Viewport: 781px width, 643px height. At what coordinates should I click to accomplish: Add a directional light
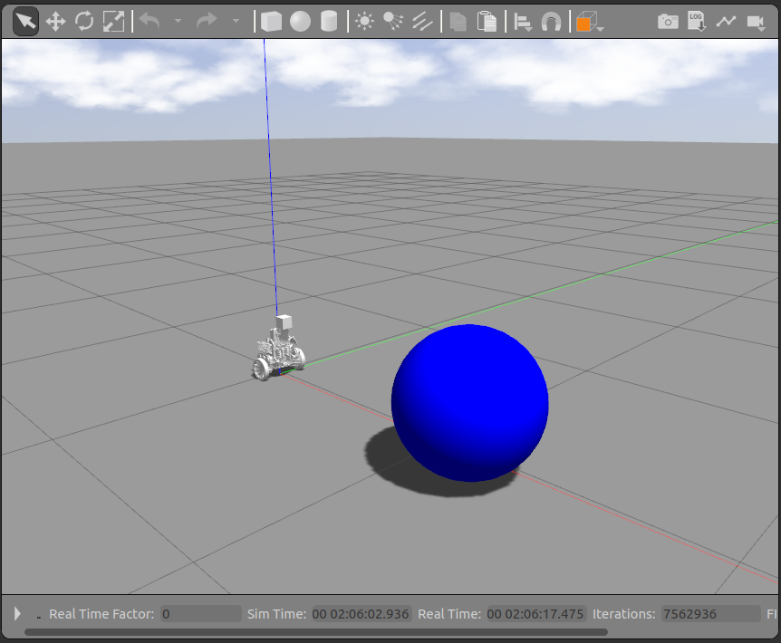click(x=422, y=22)
